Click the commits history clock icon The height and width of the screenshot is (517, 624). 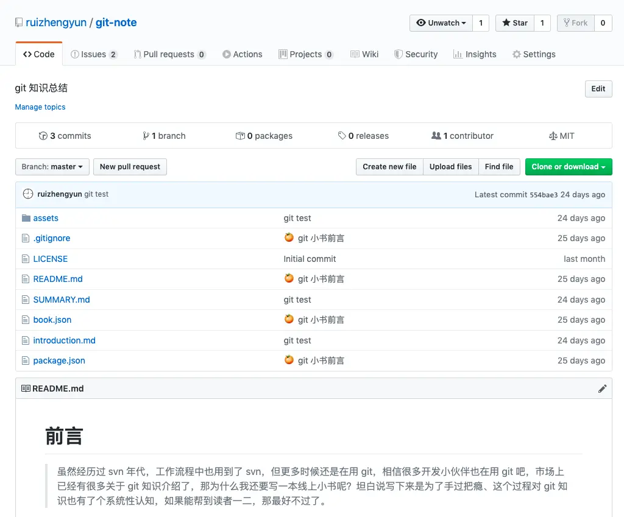click(x=43, y=136)
